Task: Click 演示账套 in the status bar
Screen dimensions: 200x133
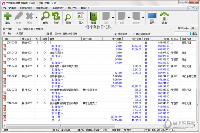Action: (66, 130)
